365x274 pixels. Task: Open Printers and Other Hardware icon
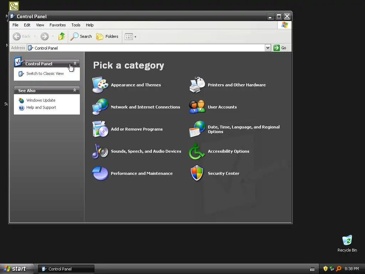click(197, 85)
